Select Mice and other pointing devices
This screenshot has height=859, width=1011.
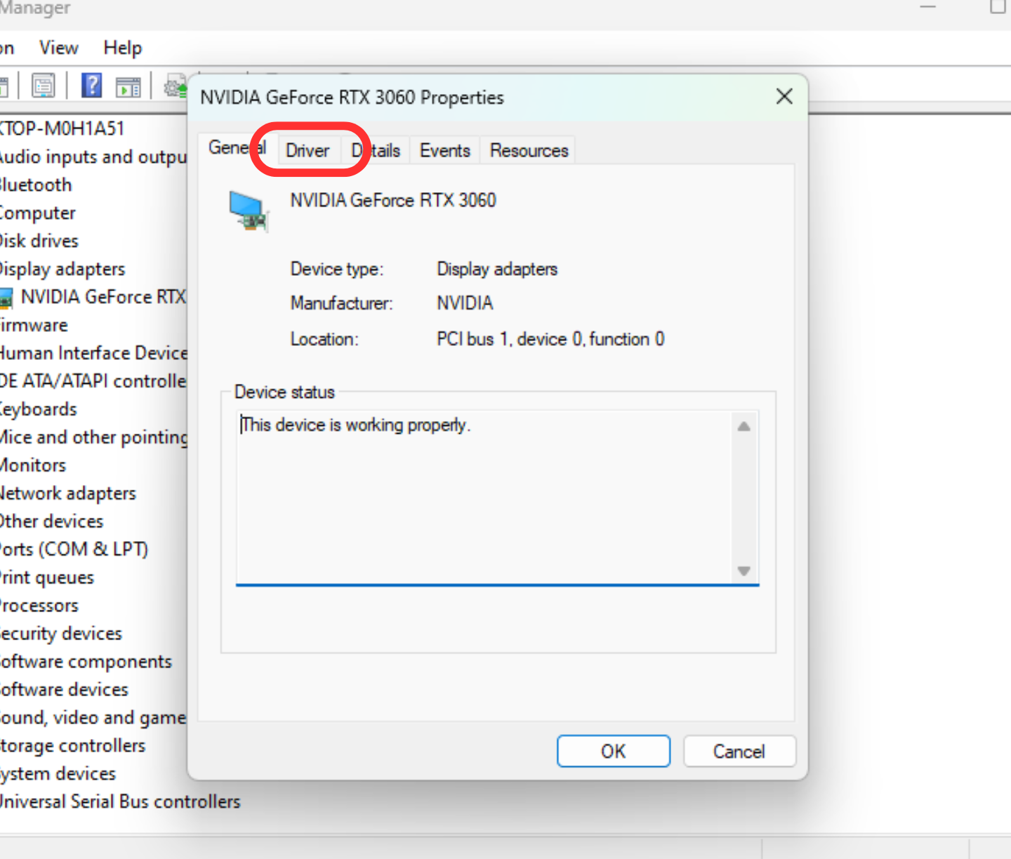coord(93,437)
